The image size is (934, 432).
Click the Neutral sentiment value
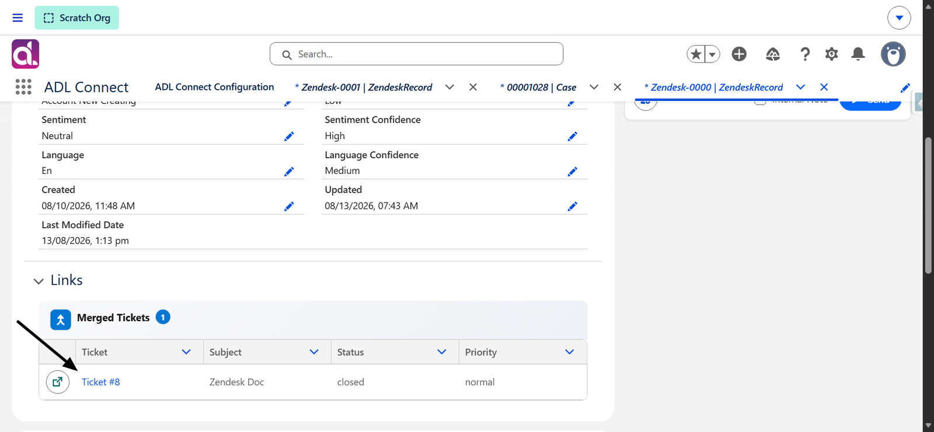[x=57, y=136]
